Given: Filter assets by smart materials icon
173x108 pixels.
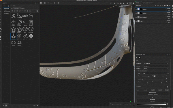Looking at the screenshot, I should (x=15, y=11).
